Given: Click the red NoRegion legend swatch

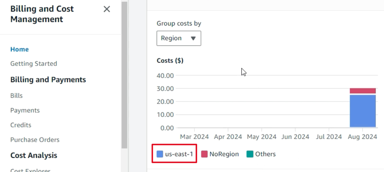Looking at the screenshot, I should (204, 154).
